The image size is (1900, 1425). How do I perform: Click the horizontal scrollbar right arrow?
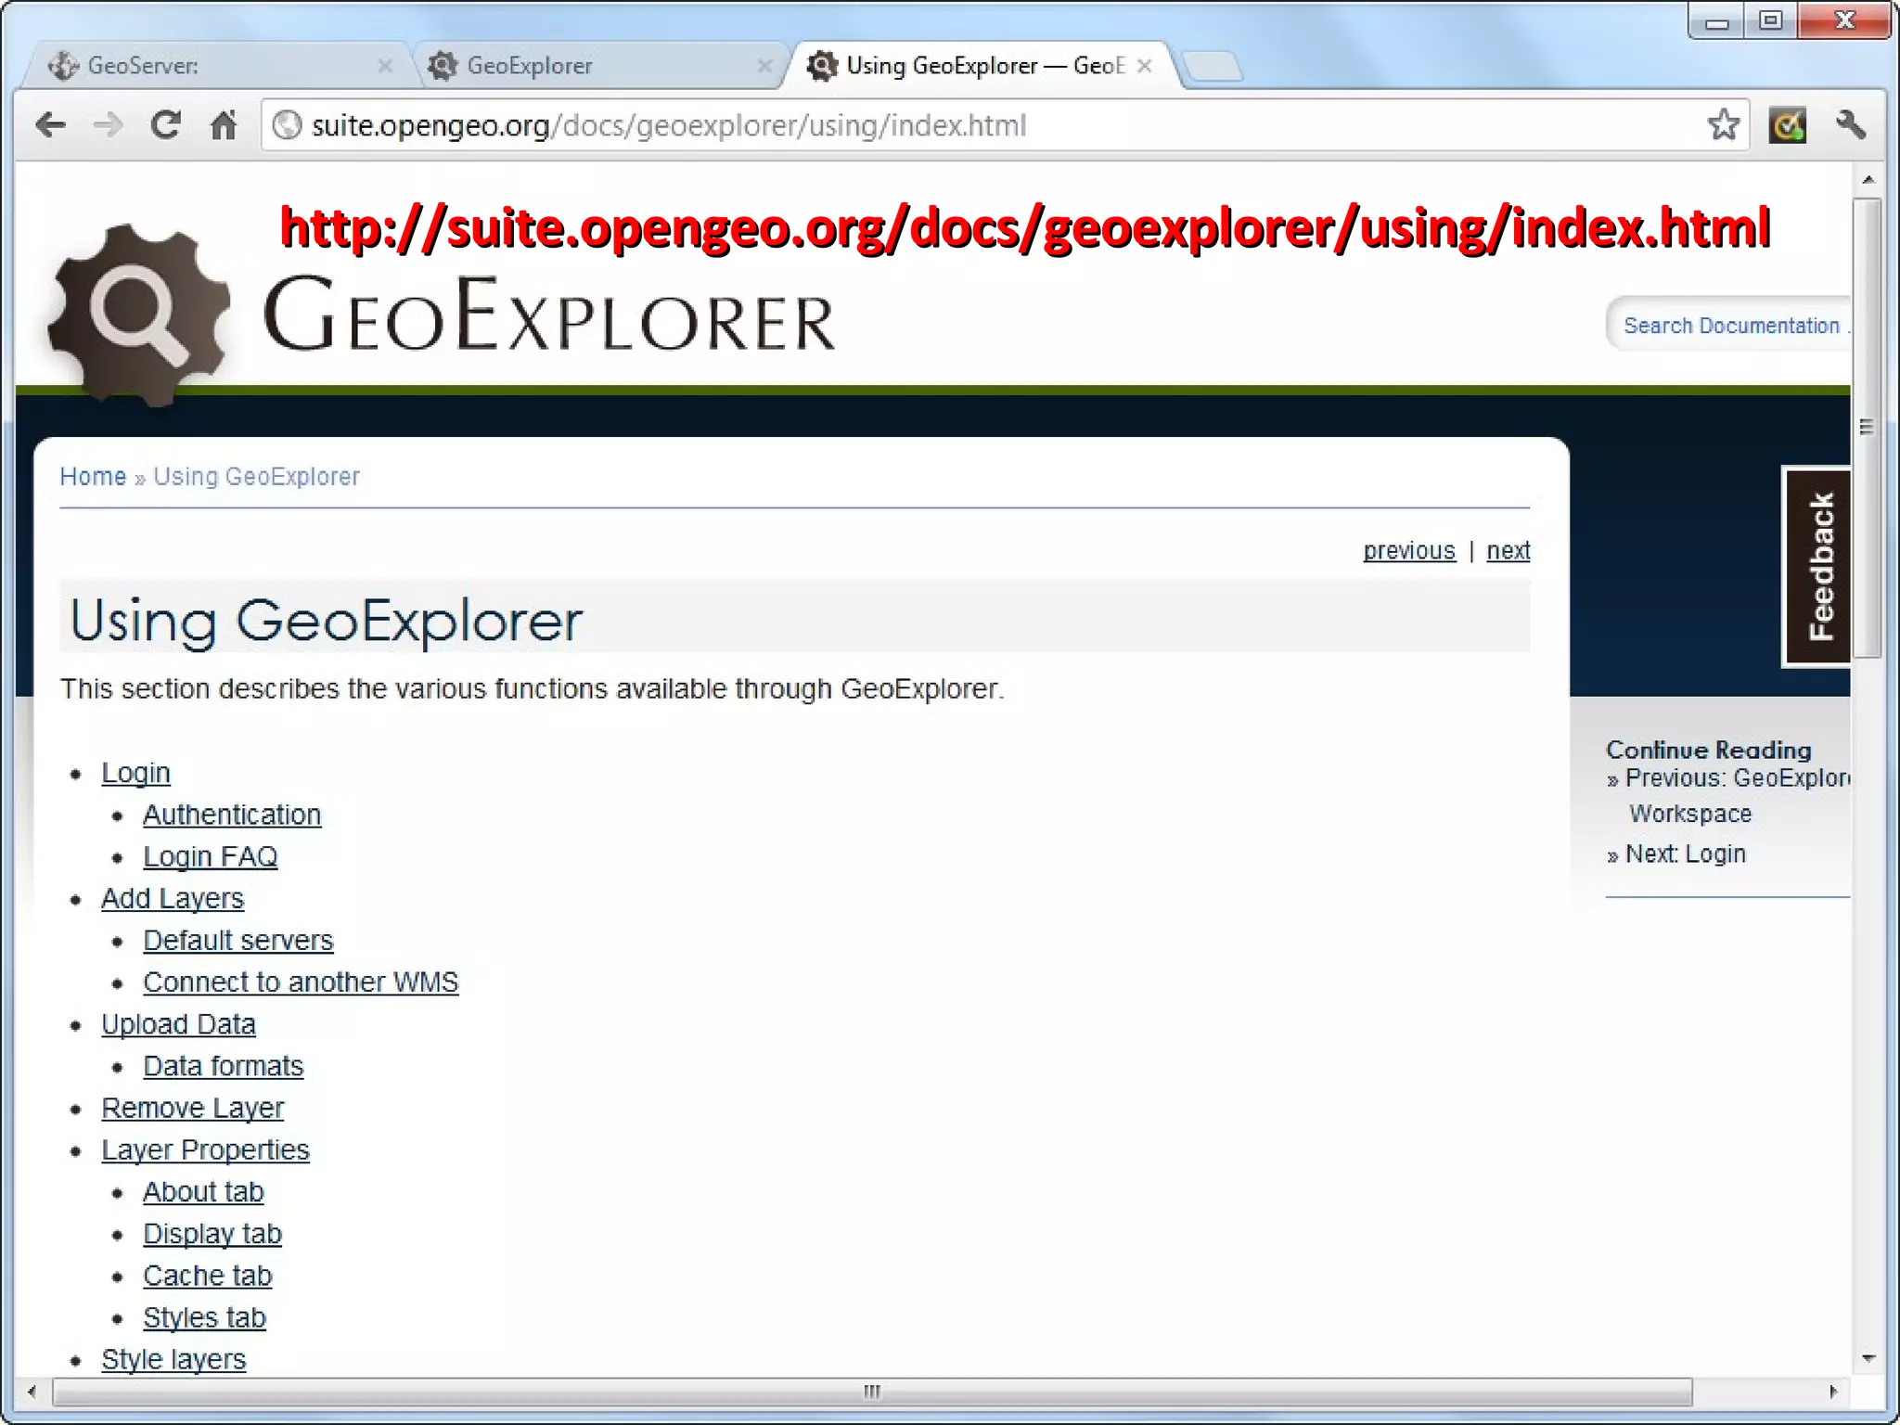[x=1833, y=1391]
